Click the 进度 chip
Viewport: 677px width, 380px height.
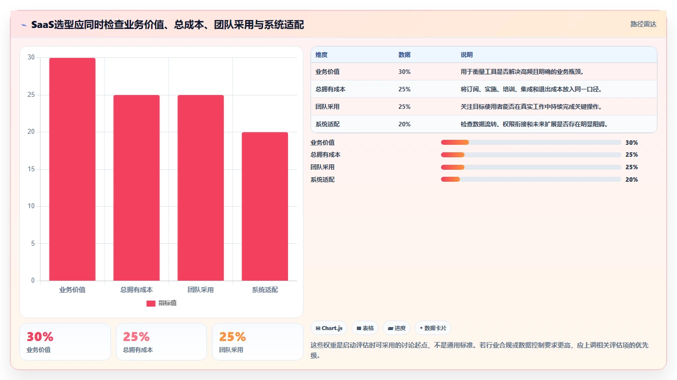(x=396, y=328)
